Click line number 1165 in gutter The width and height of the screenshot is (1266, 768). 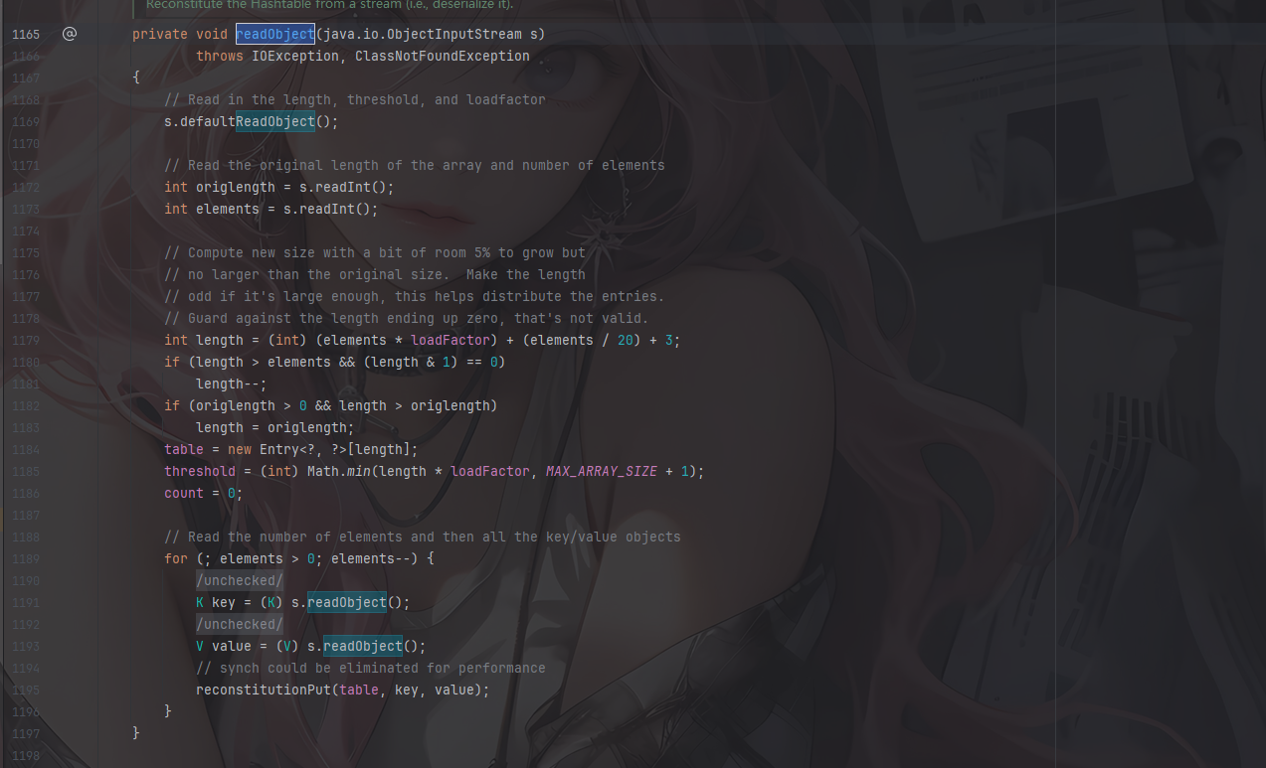click(x=26, y=34)
